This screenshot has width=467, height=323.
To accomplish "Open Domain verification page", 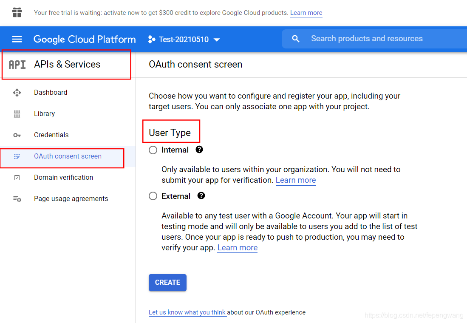I will [63, 177].
